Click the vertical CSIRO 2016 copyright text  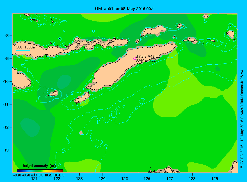click(x=242, y=119)
